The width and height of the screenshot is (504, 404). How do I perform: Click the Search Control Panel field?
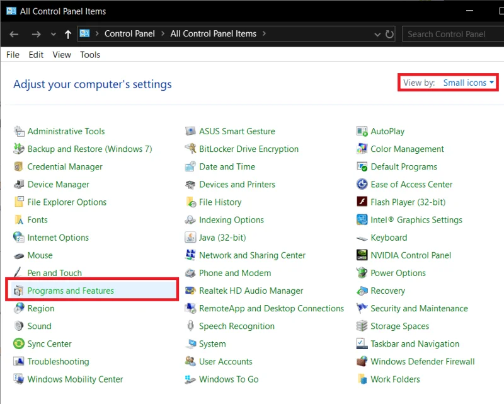click(x=452, y=34)
